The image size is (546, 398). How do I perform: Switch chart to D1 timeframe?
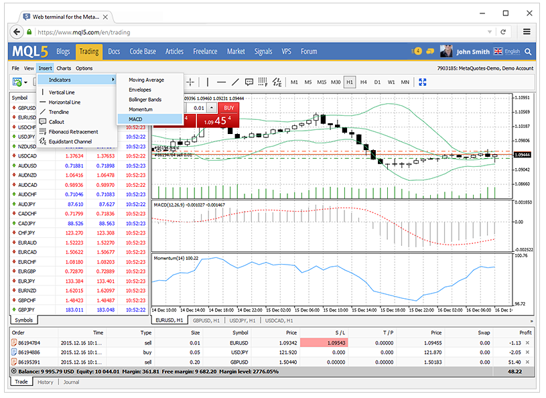coord(377,82)
